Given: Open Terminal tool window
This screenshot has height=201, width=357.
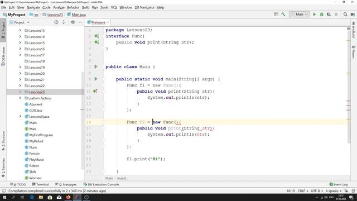Looking at the screenshot, I should 41,184.
